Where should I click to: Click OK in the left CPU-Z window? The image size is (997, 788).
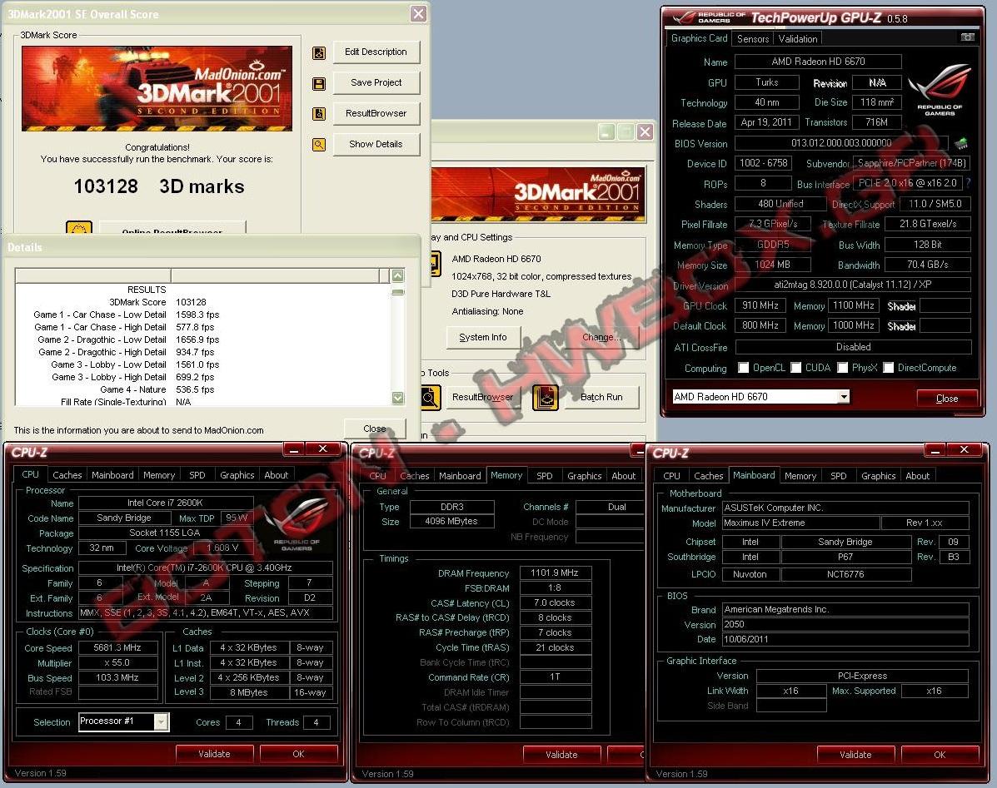click(298, 754)
